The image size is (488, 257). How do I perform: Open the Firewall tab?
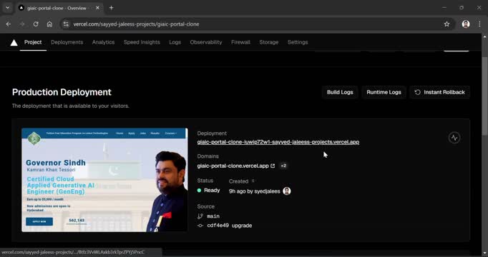240,42
